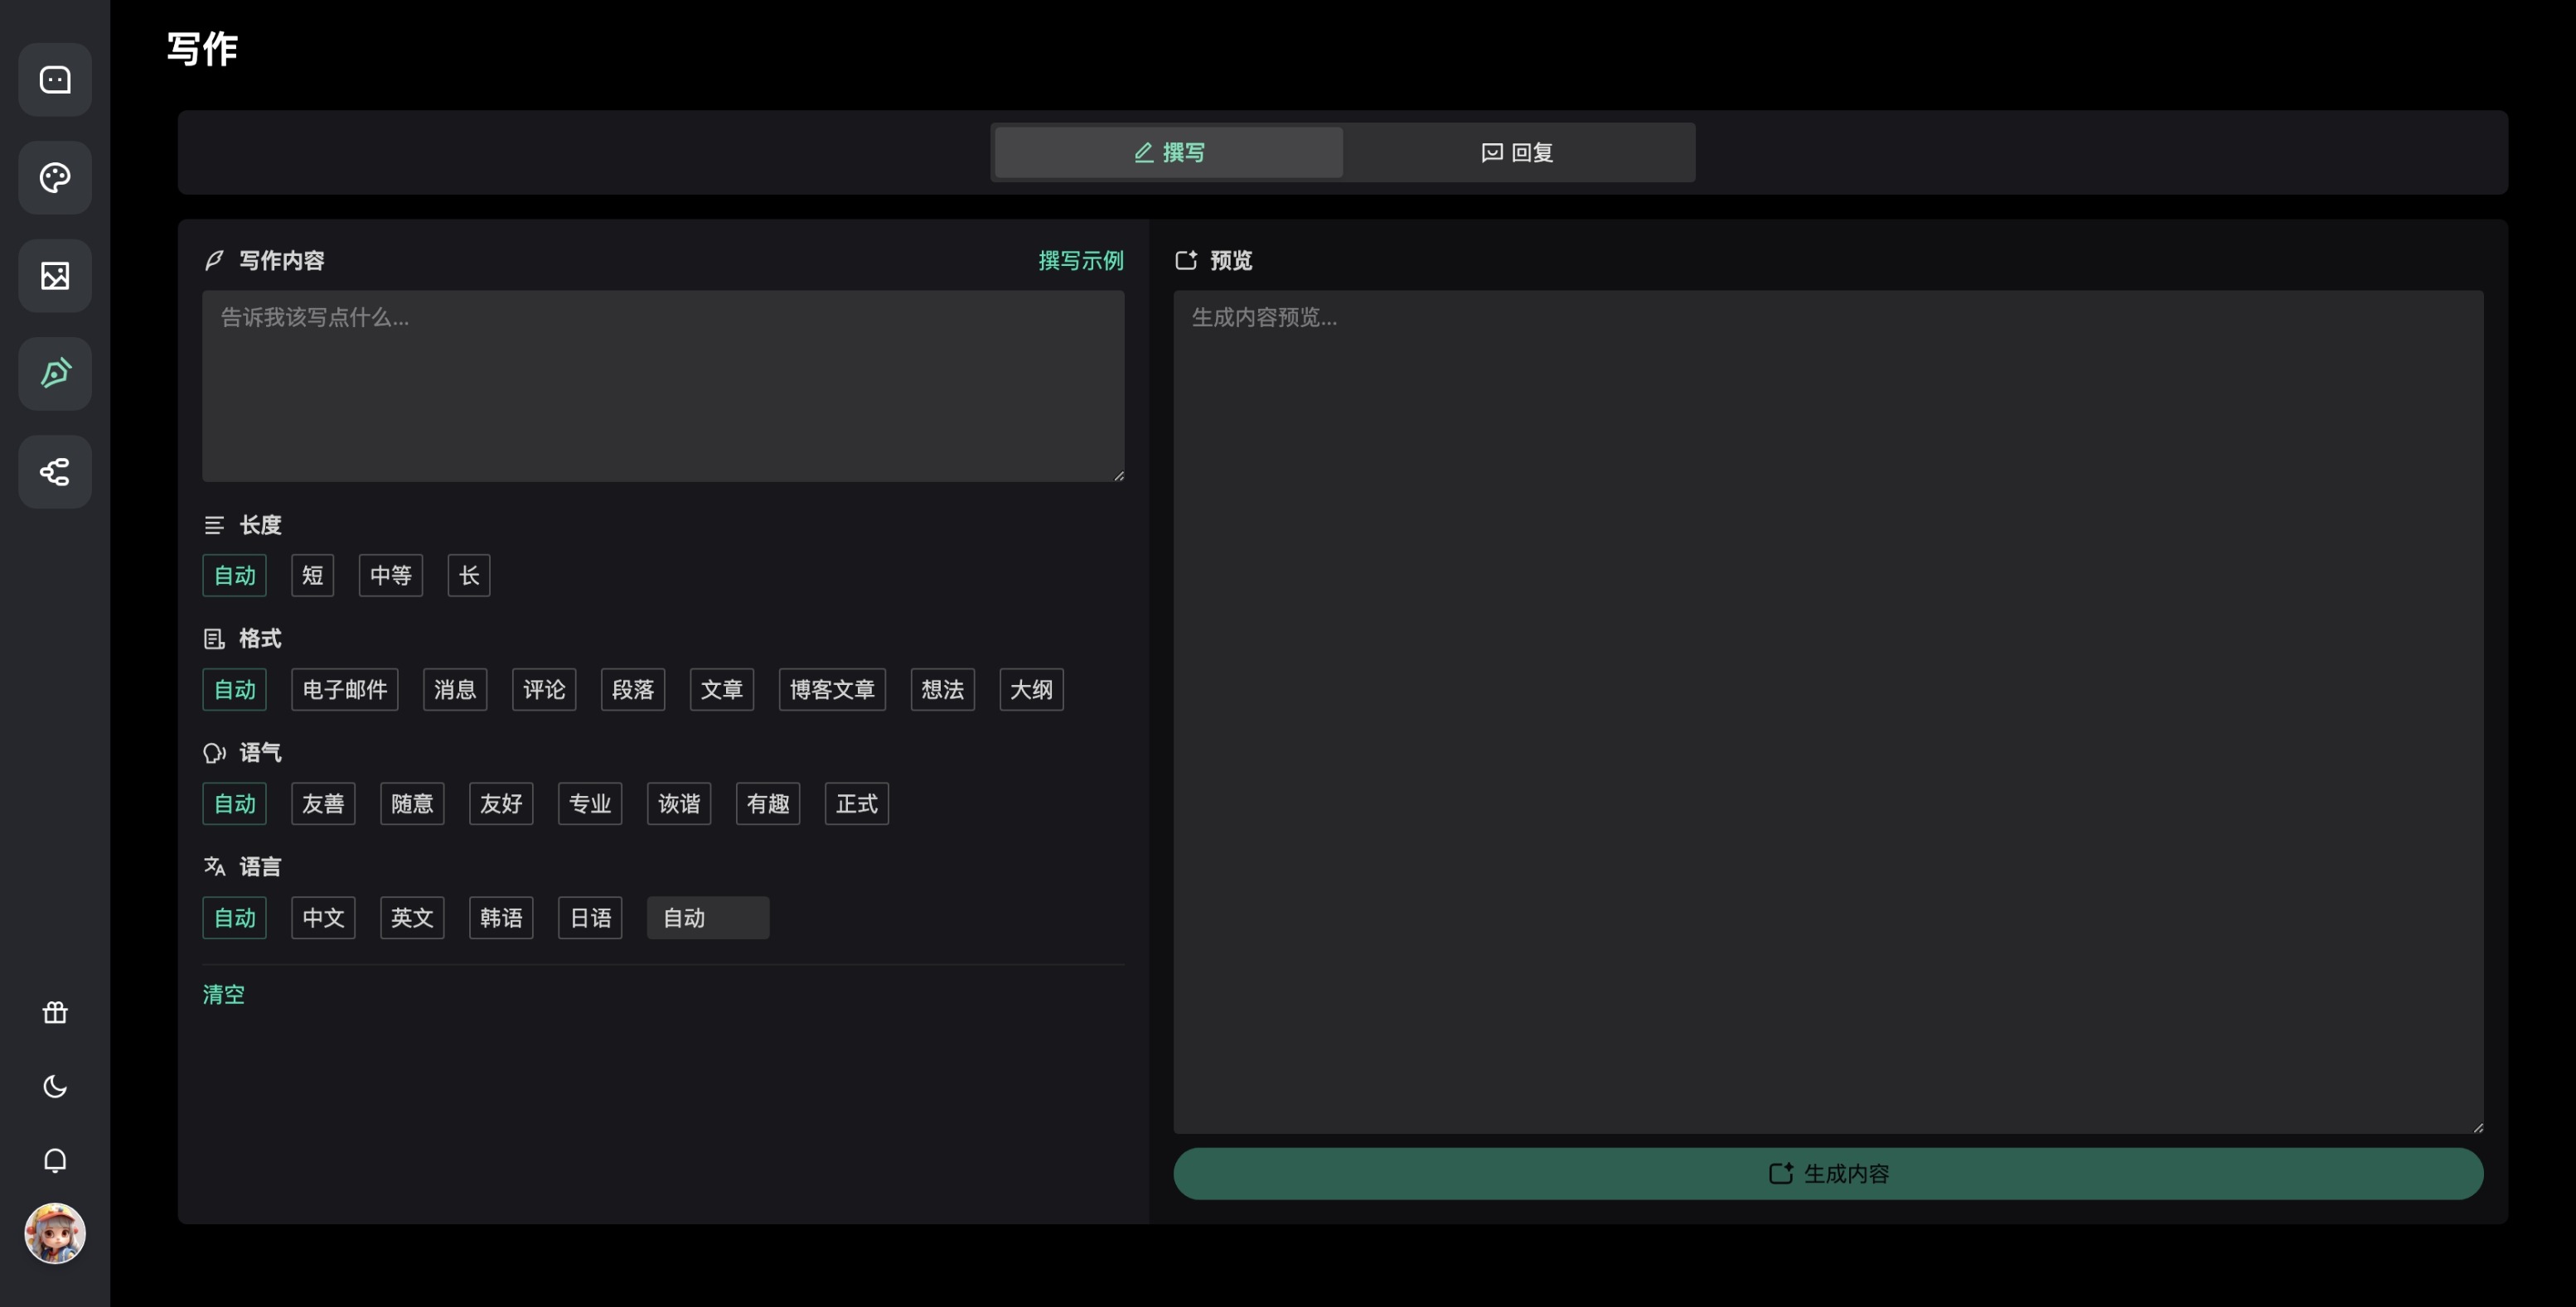Image resolution: width=2576 pixels, height=1307 pixels.
Task: Select 英文 language option
Action: [411, 917]
